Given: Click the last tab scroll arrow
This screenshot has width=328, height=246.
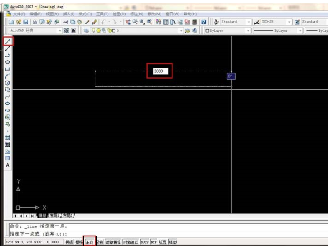Looking at the screenshot, I should 32,216.
